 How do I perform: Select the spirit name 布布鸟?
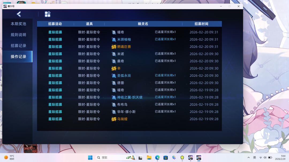point(122,104)
